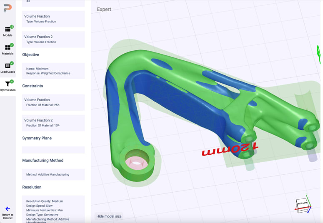Open the Volume Fraction 2 10% constraint
This screenshot has height=223, width=323.
(x=53, y=123)
